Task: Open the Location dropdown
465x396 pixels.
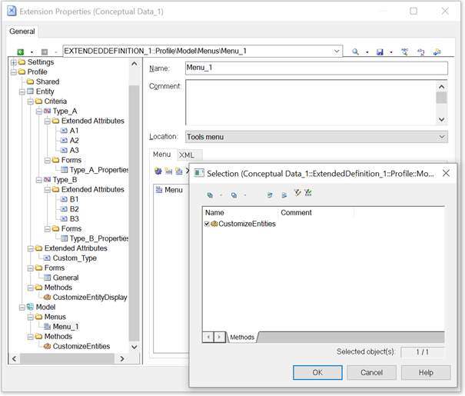Action: [441, 137]
